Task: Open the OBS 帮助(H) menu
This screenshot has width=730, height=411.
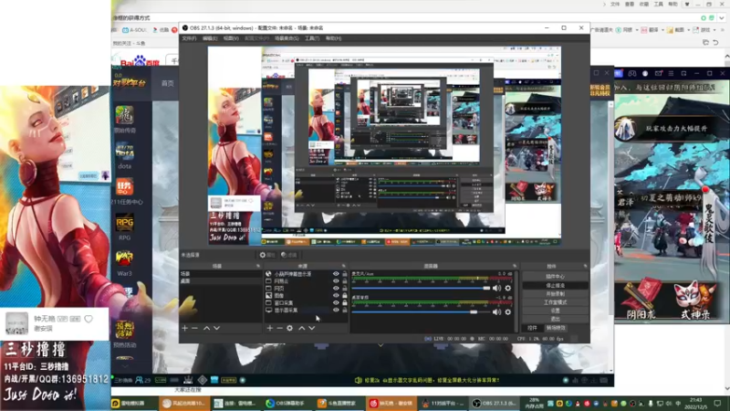Action: click(333, 38)
